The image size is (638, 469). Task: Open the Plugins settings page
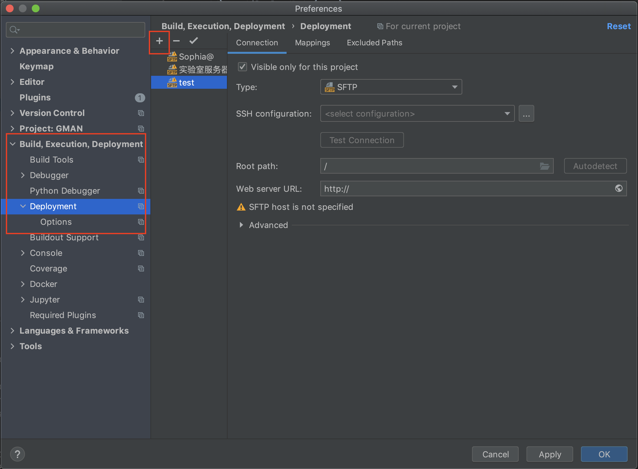35,97
